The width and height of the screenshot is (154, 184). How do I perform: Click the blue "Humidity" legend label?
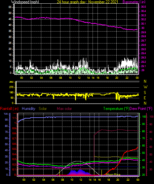click(x=28, y=109)
